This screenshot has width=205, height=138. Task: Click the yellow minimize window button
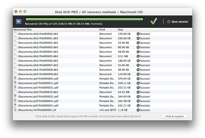[x=20, y=12]
